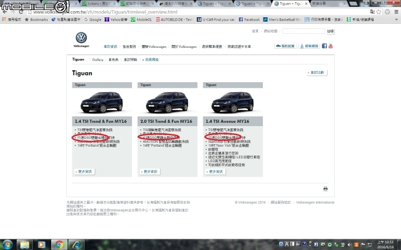
Task: Open the Google bookmark
Action: pos(92,19)
